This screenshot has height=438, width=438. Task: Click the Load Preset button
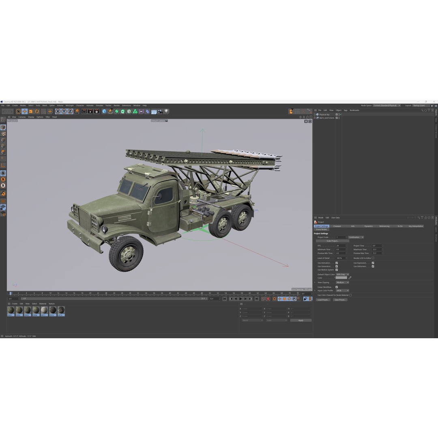pos(323,300)
